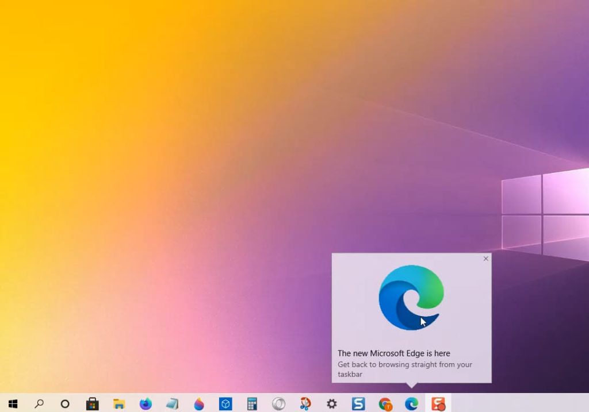Launch Cortana from the circle icon
Viewport: 589px width, 412px height.
point(65,403)
